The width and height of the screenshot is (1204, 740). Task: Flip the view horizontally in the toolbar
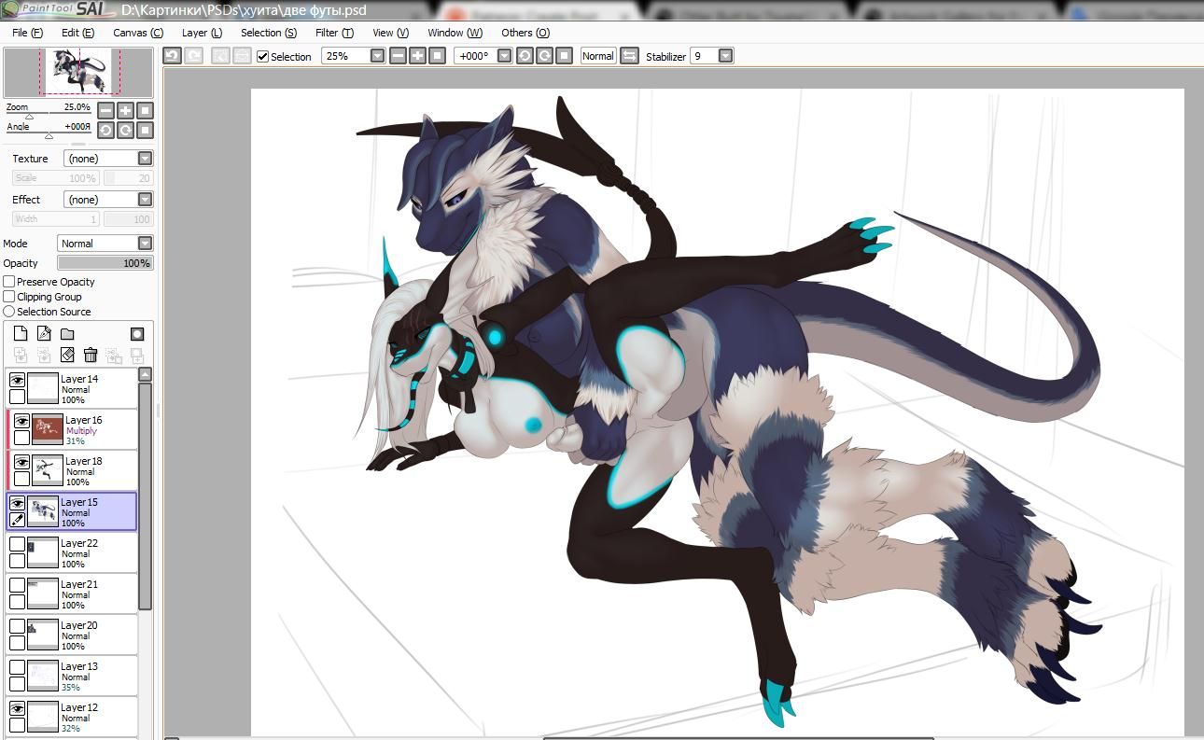coord(629,56)
